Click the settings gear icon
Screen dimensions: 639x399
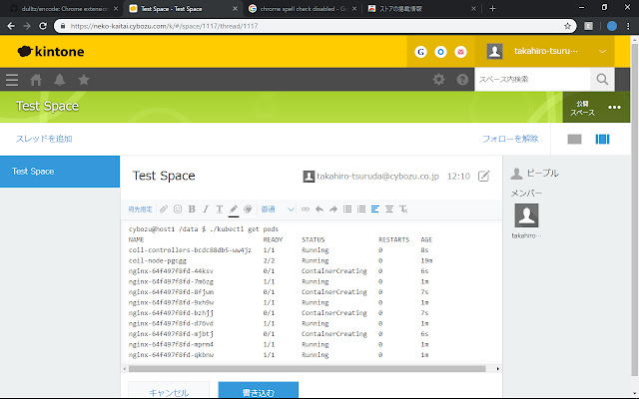(438, 80)
